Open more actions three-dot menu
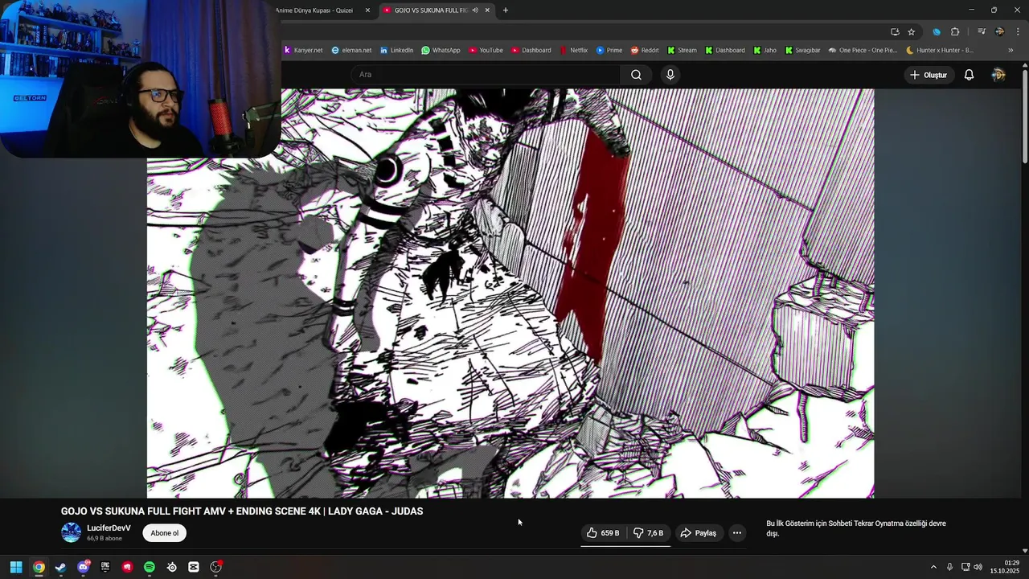 pos(736,533)
